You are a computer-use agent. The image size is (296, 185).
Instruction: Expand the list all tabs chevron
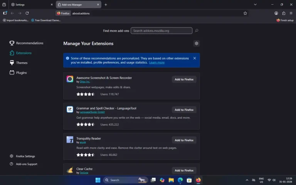coord(255,5)
